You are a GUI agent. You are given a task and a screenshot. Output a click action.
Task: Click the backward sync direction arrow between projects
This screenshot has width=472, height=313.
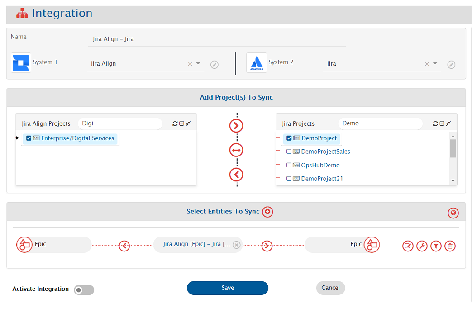tap(236, 174)
